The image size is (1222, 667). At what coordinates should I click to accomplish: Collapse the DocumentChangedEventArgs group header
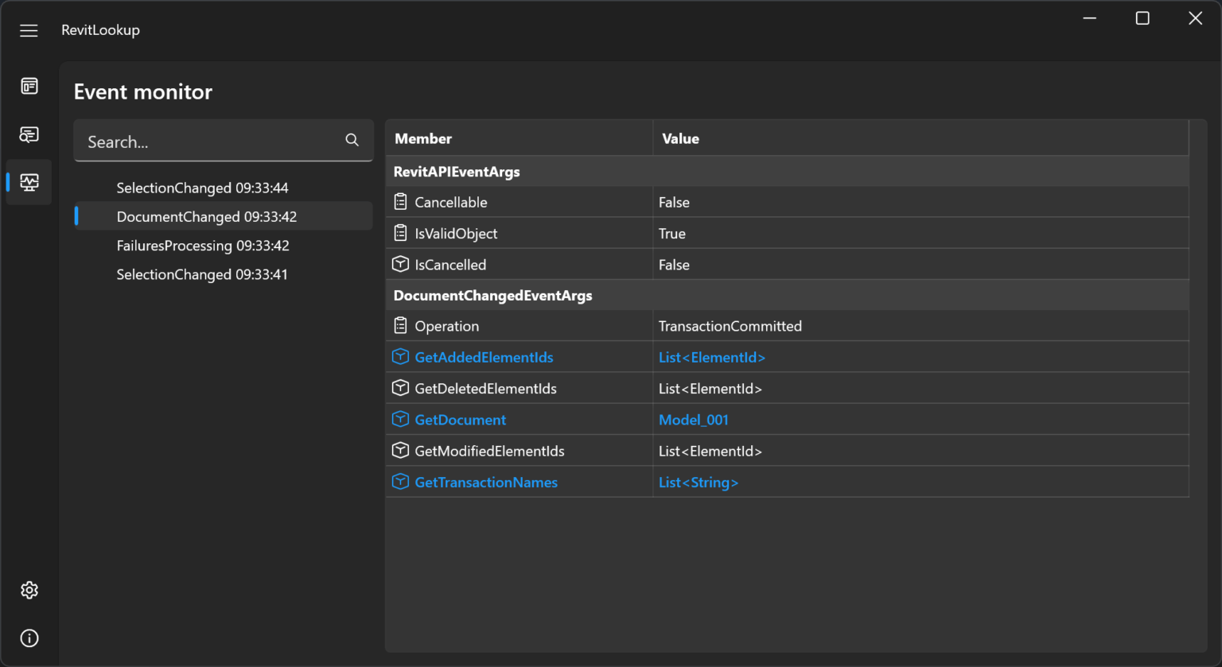click(x=492, y=295)
